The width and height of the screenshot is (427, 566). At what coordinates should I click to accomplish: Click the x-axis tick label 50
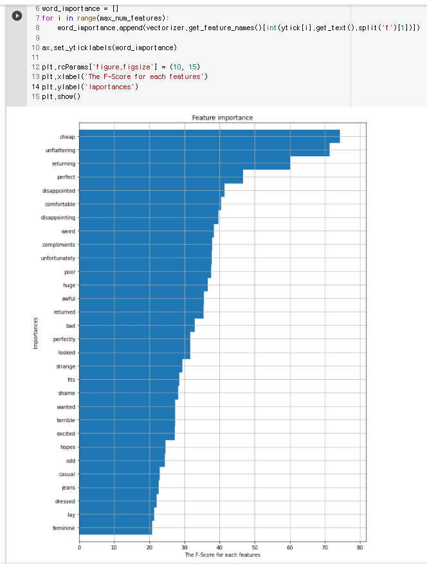click(x=255, y=547)
